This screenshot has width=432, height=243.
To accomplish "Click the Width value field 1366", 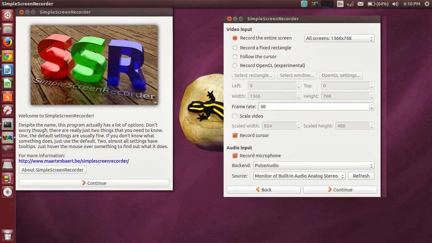I will [x=272, y=96].
